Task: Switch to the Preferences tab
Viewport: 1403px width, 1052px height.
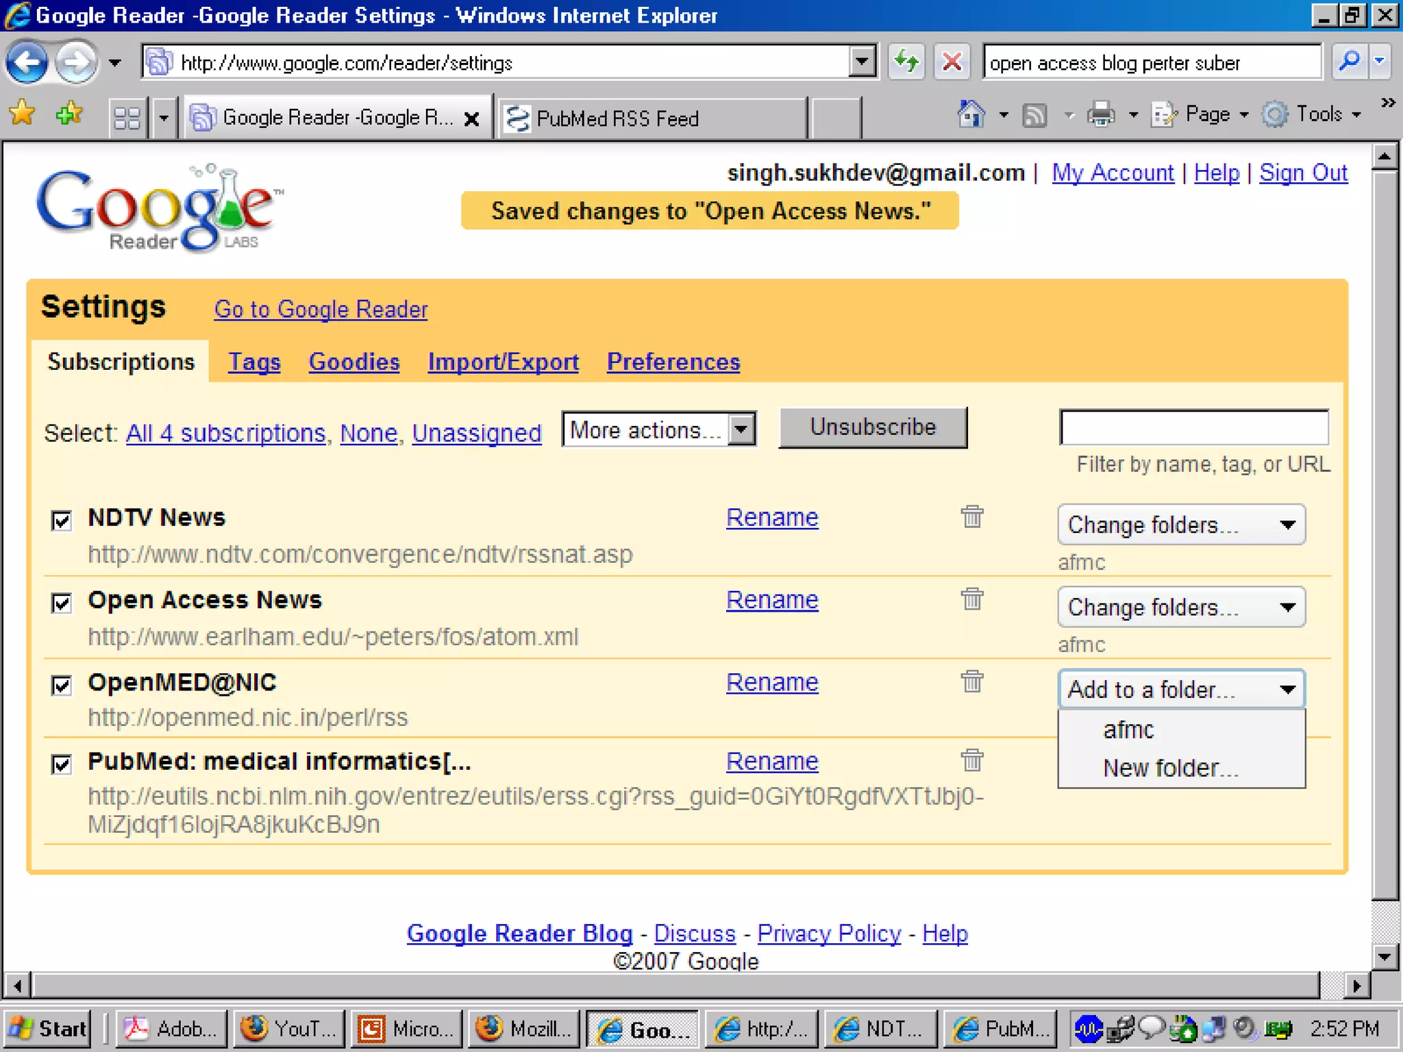Action: (x=673, y=362)
